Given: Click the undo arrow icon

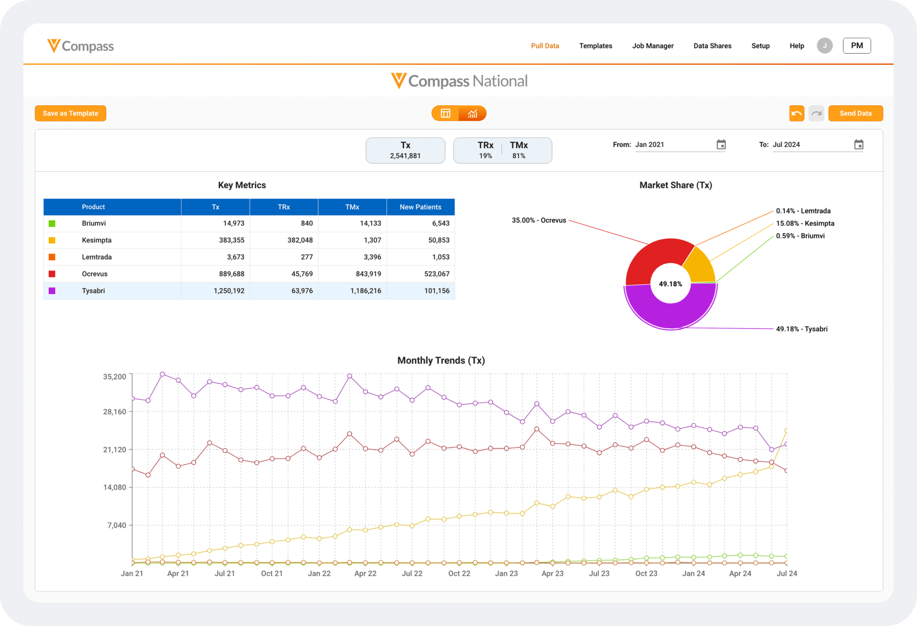Looking at the screenshot, I should pyautogui.click(x=797, y=114).
